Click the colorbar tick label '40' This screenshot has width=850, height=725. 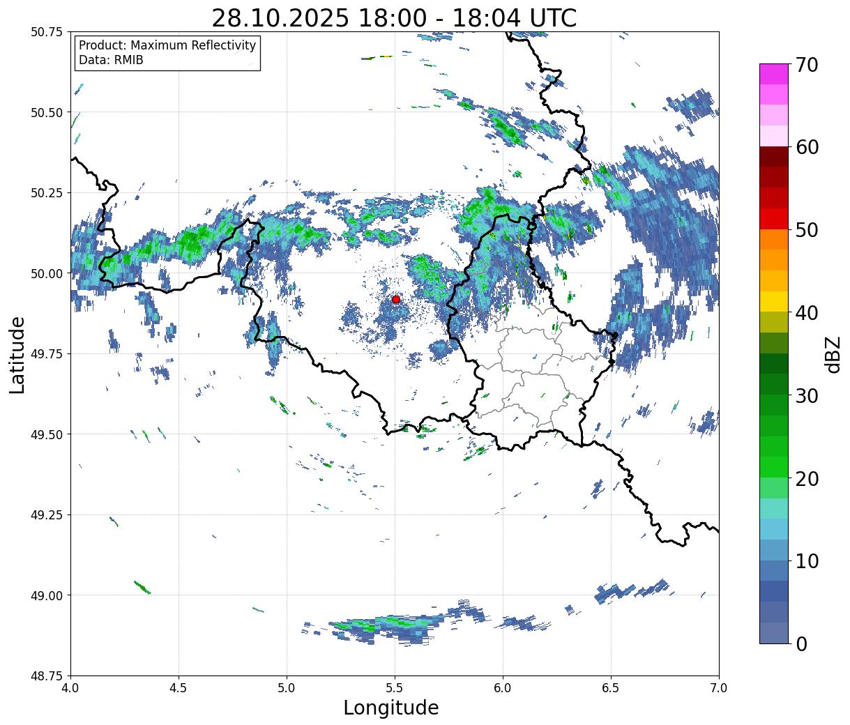(x=807, y=313)
